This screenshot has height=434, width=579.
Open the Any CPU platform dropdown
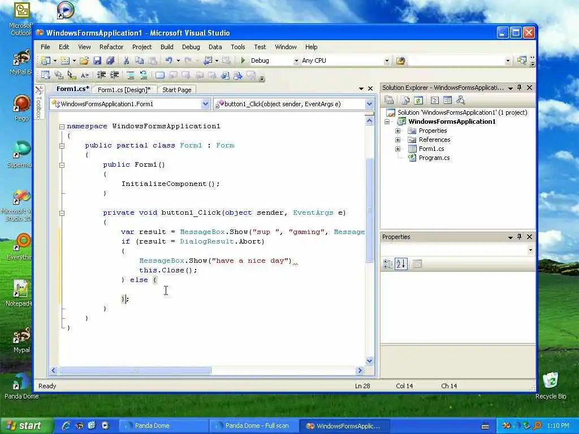coord(387,61)
